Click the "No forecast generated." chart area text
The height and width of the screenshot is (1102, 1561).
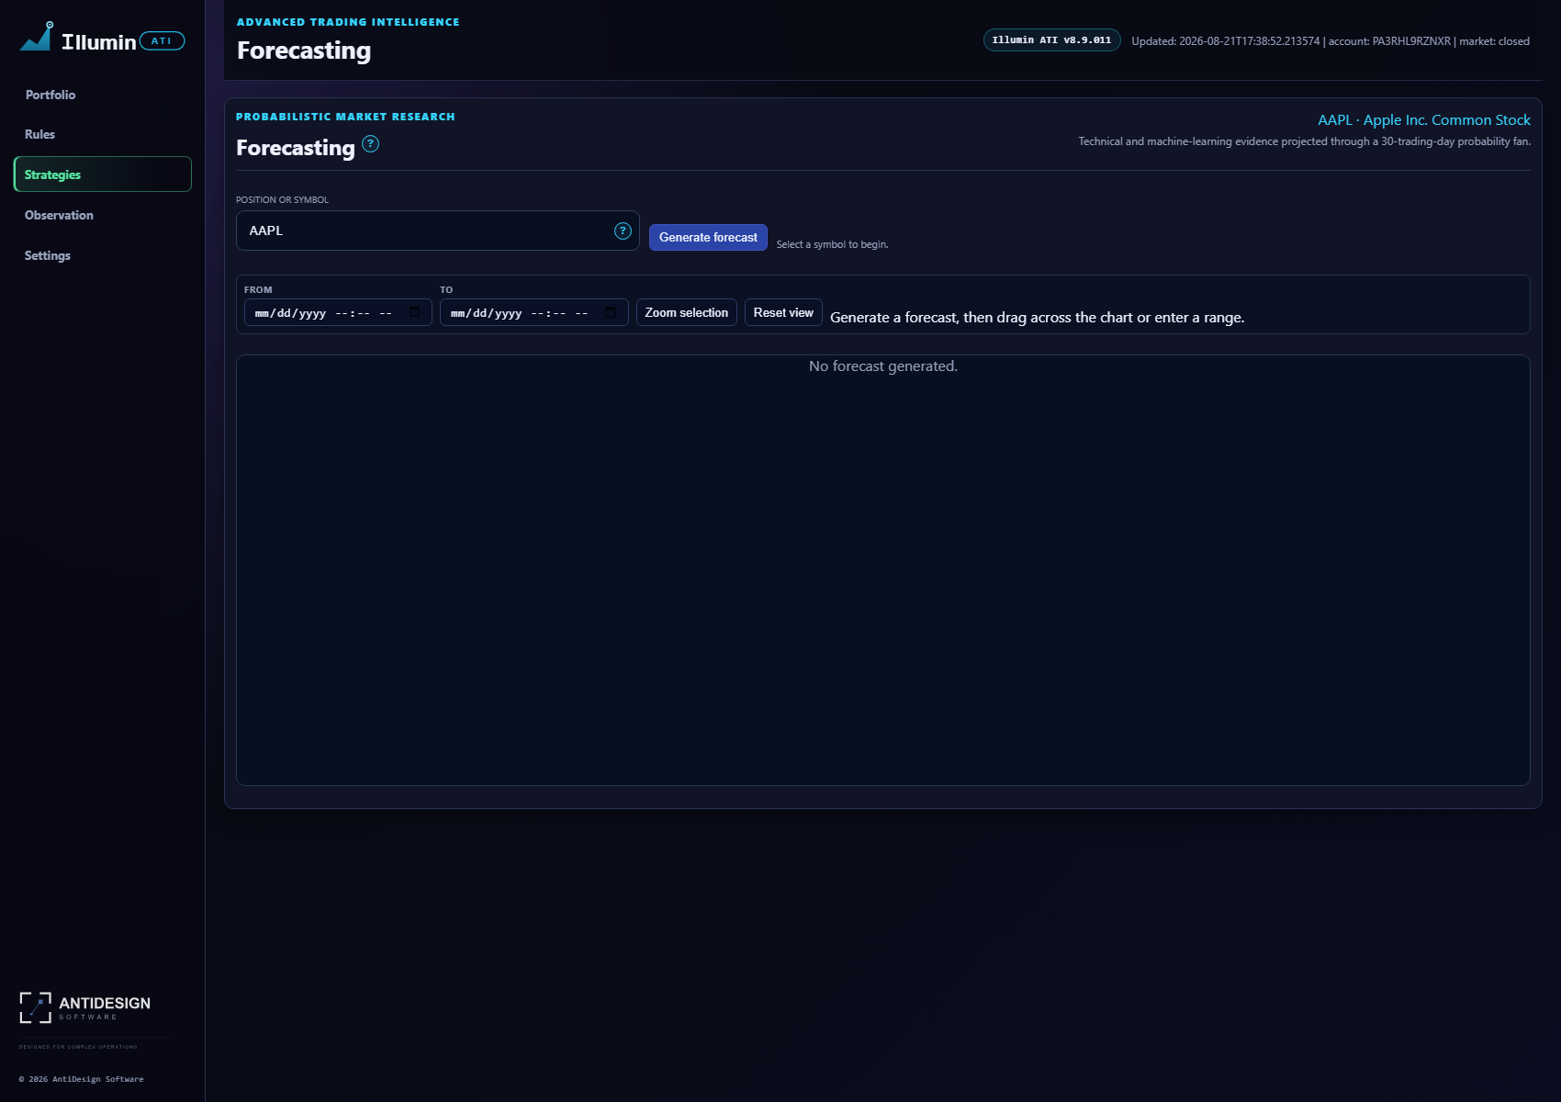(x=883, y=366)
